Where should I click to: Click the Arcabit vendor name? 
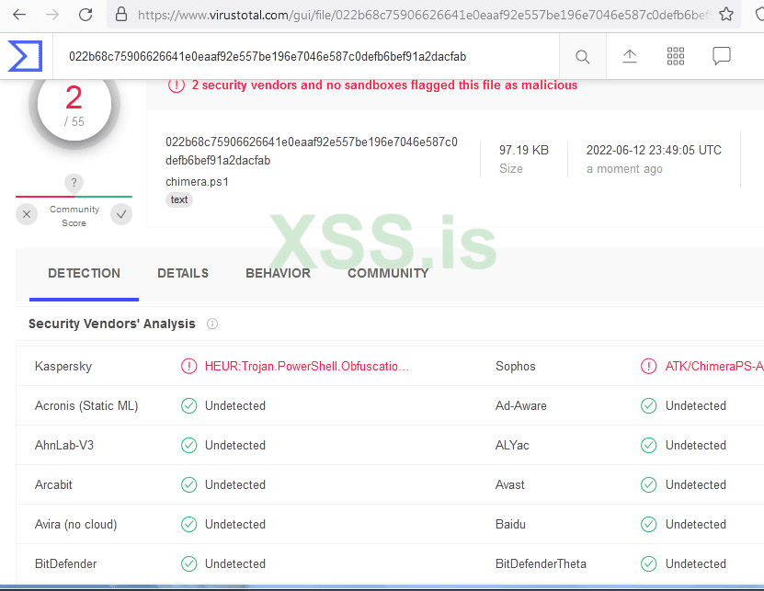coord(53,484)
